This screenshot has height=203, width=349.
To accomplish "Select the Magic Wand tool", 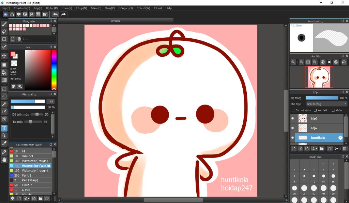I will coord(4,104).
